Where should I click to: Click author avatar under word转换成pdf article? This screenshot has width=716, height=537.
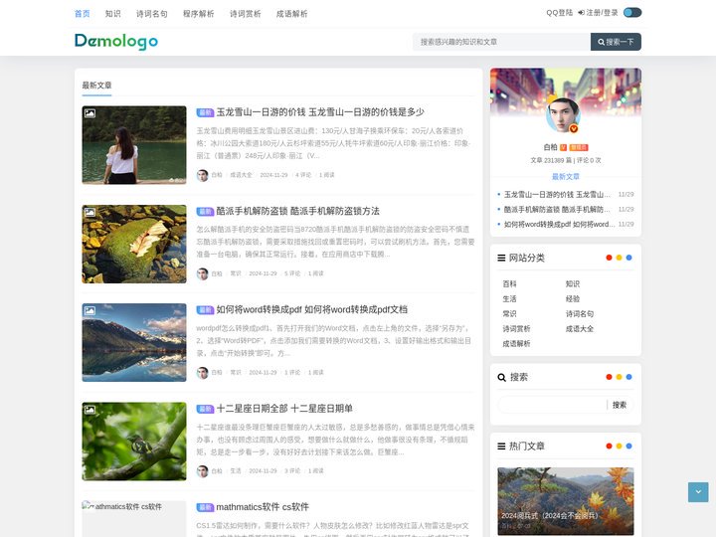[x=202, y=373]
